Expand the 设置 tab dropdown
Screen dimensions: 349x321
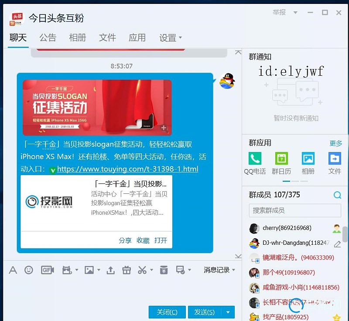[x=180, y=37]
